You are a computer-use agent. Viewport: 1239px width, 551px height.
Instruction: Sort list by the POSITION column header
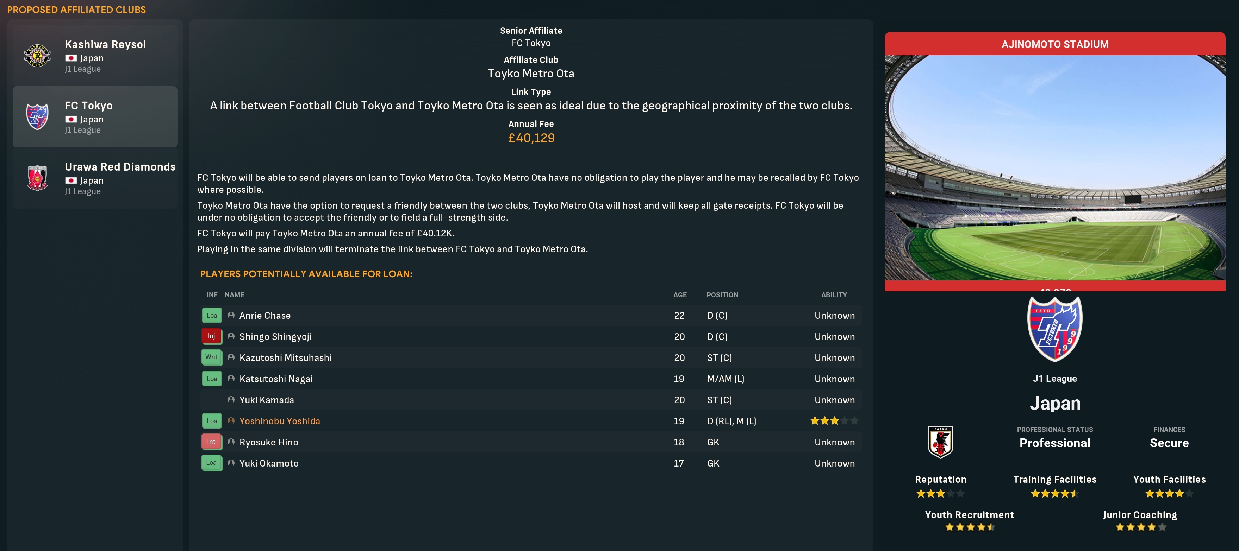click(722, 295)
